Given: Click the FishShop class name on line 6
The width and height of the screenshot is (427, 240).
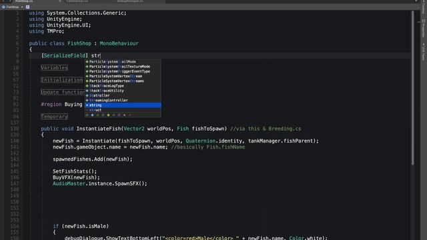Looking at the screenshot, I should pos(79,43).
